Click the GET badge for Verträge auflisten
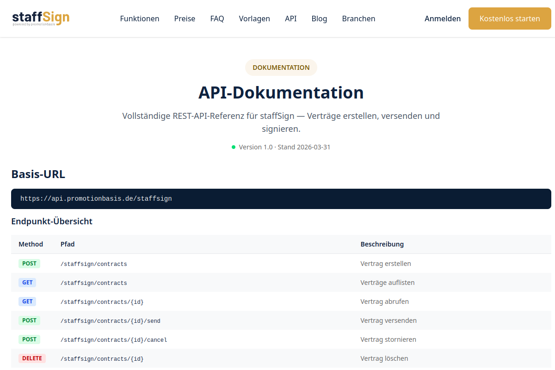 click(x=27, y=283)
